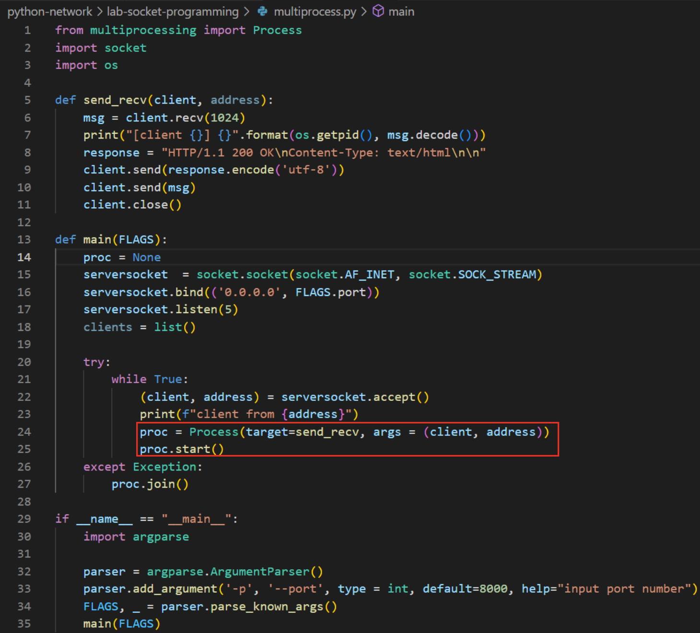Click 'target=send_recv' in the Process call
Viewport: 700px width, 633px height.
point(302,432)
